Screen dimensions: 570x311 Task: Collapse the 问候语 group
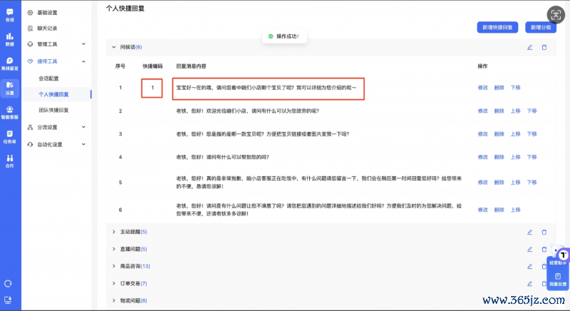114,47
